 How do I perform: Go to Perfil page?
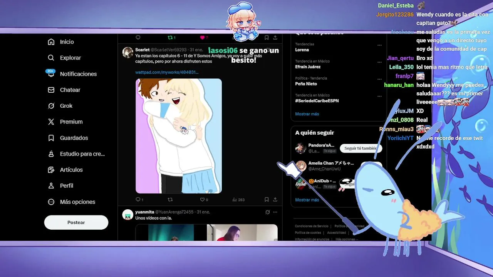[60, 185]
